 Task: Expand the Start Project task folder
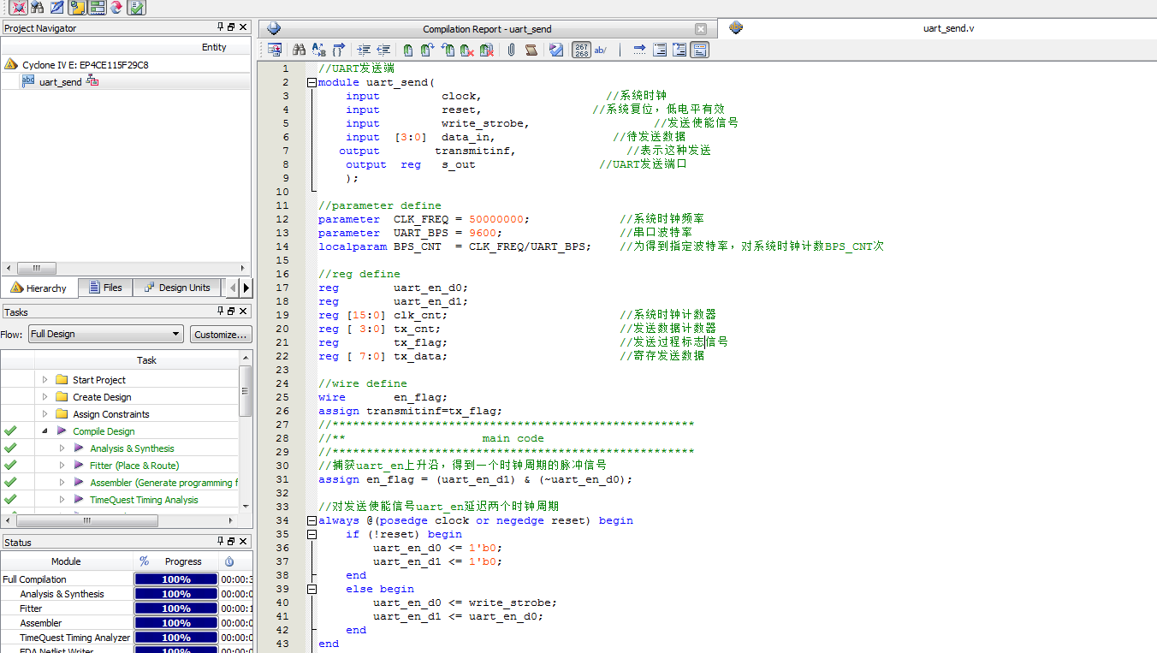tap(45, 380)
